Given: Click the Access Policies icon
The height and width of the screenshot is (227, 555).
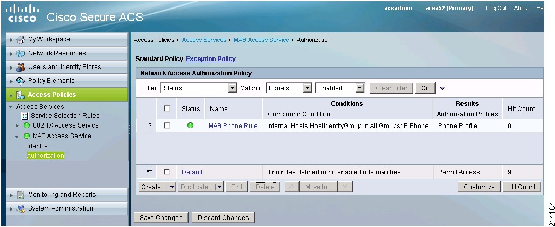Looking at the screenshot, I should (x=21, y=95).
